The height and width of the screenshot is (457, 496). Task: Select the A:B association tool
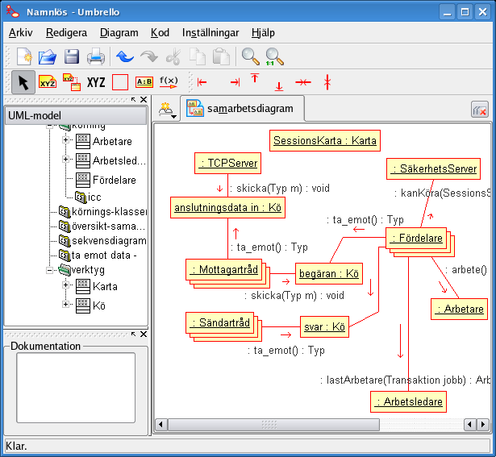point(144,82)
